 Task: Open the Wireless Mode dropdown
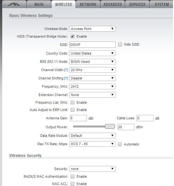point(92,29)
